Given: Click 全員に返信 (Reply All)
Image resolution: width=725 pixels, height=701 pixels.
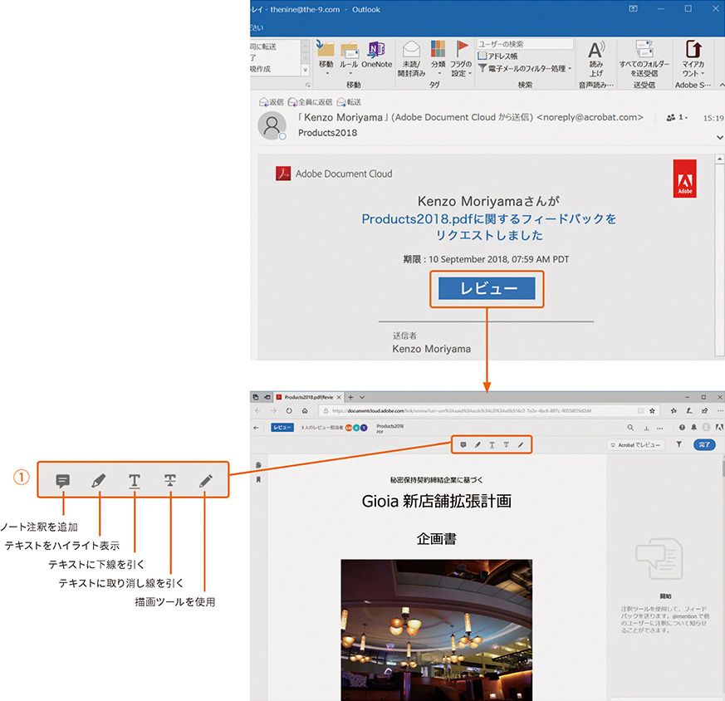Looking at the screenshot, I should 310,101.
